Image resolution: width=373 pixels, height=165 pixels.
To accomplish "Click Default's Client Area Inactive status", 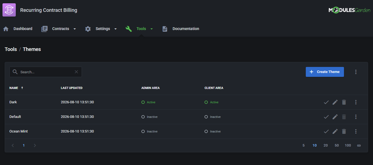I will (213, 117).
